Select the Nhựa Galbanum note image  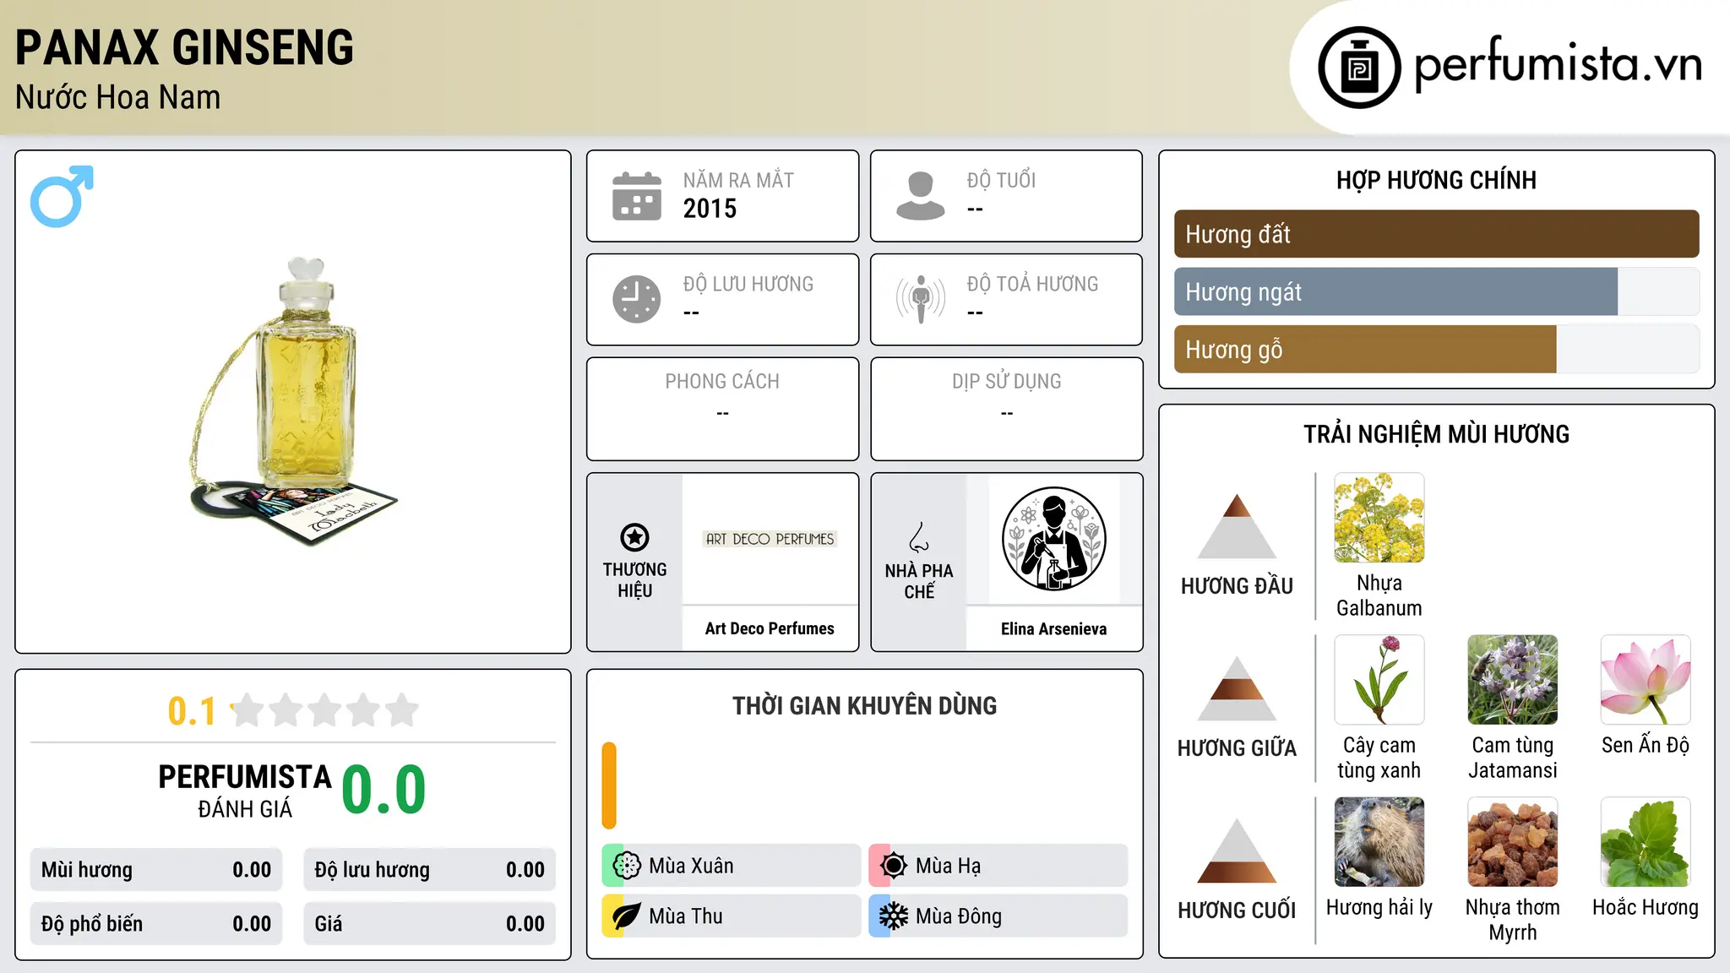(x=1379, y=518)
